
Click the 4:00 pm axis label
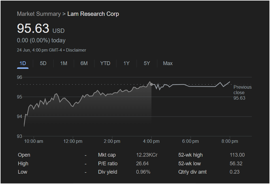151,141
